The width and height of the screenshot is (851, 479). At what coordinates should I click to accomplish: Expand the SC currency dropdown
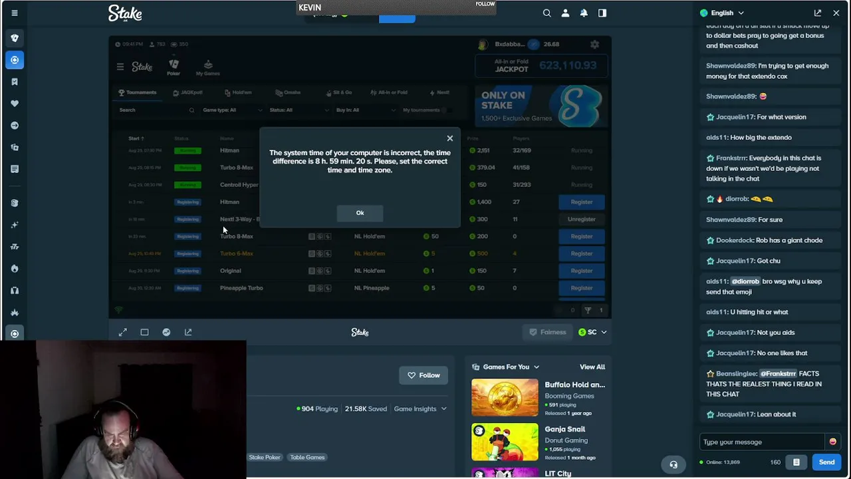[x=592, y=332]
